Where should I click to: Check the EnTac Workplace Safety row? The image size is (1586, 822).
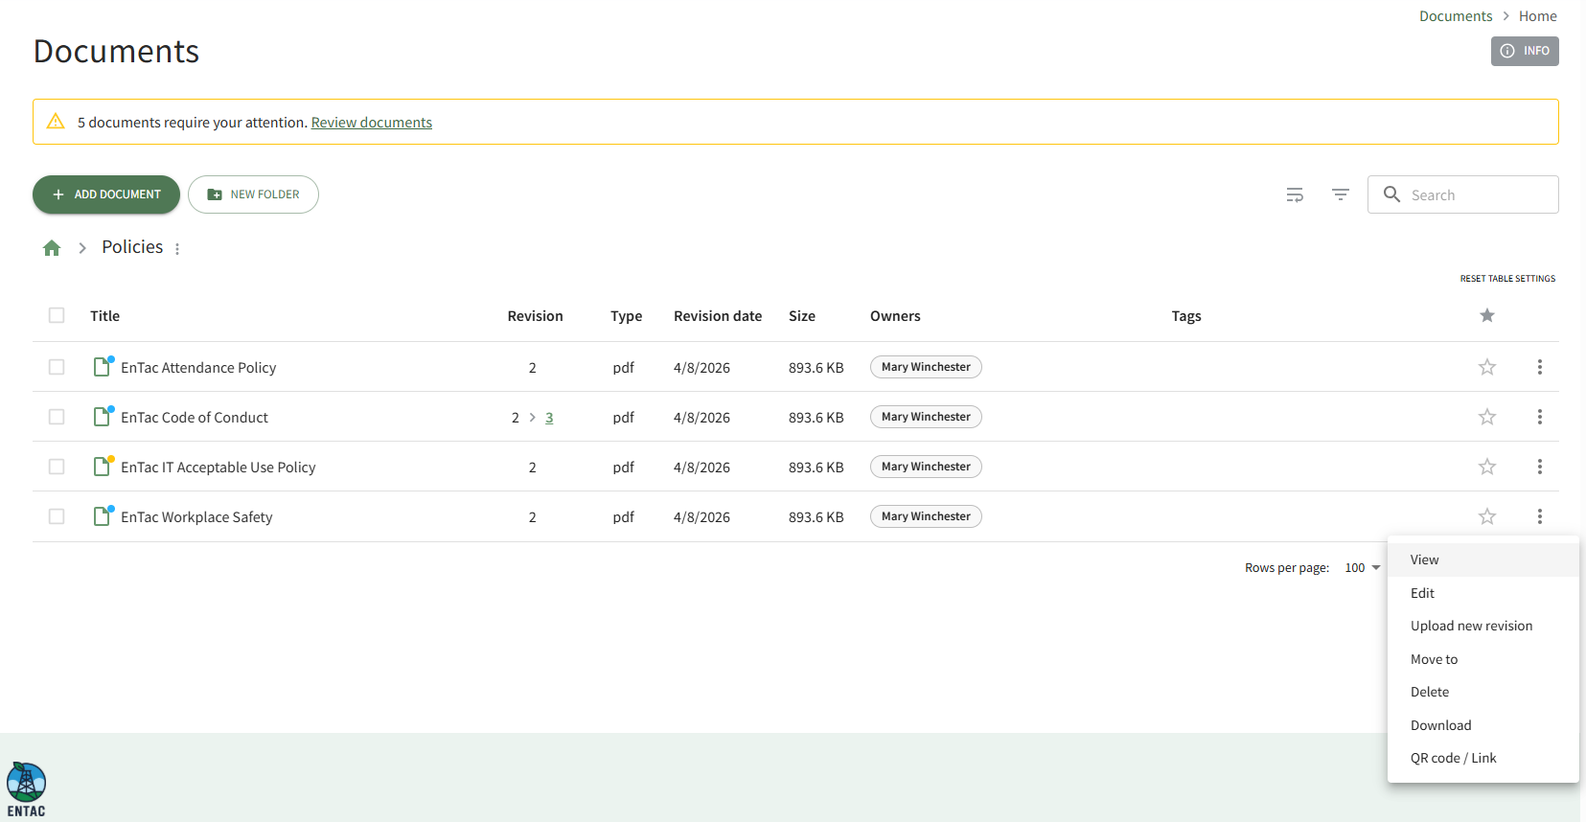(57, 516)
